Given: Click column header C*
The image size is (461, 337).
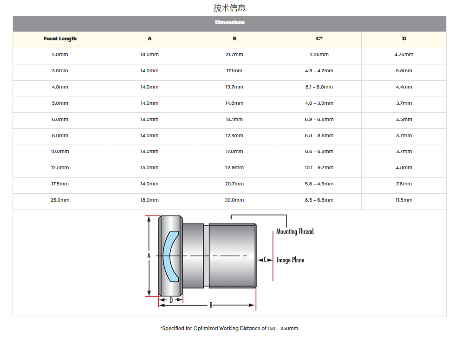Looking at the screenshot, I should coord(319,39).
